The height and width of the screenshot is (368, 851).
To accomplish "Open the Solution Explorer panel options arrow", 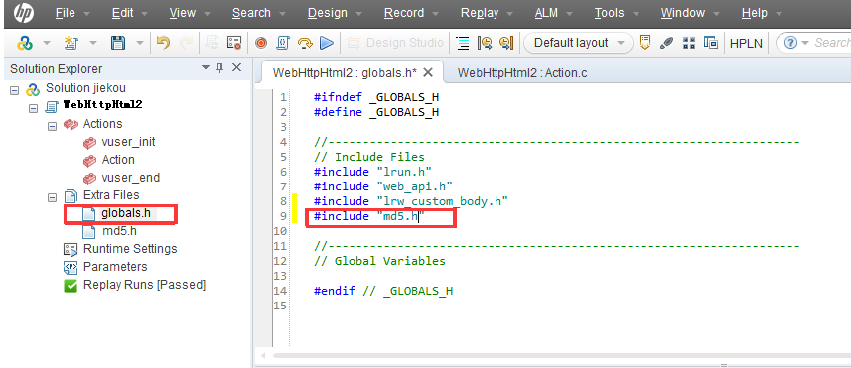I will 206,68.
